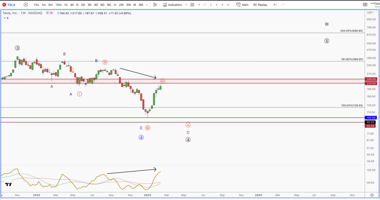Select the 15s timeframe
The image size is (380, 200).
[36, 5]
